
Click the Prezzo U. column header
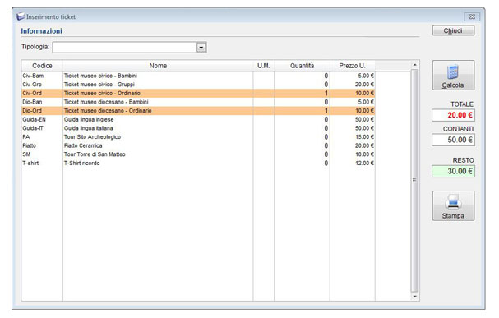[353, 66]
